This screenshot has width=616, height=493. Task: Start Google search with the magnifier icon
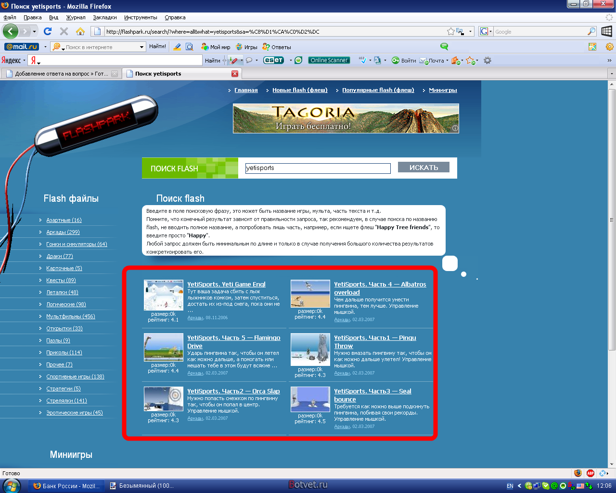pos(591,31)
